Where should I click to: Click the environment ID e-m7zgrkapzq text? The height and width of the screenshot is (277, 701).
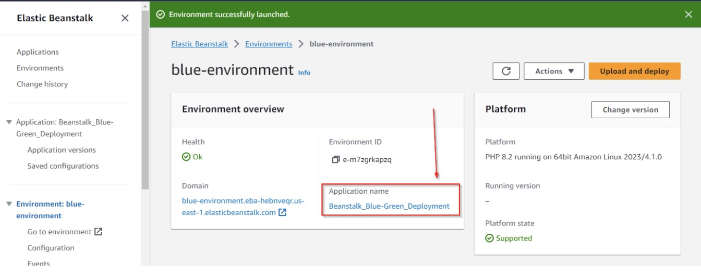[367, 160]
